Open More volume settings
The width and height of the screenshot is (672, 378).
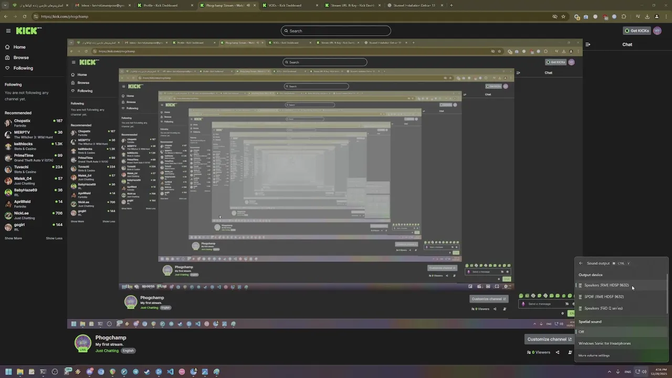click(x=594, y=355)
